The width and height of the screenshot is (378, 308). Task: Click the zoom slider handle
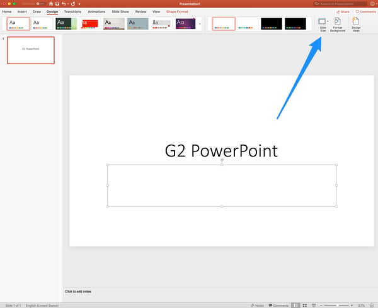pos(337,305)
